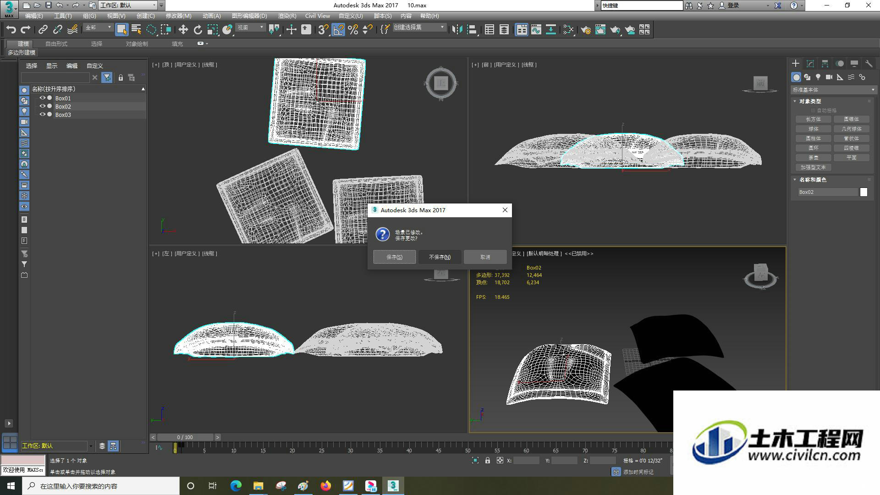This screenshot has width=880, height=495.
Task: Click the 取消 button in dialog
Action: 485,257
